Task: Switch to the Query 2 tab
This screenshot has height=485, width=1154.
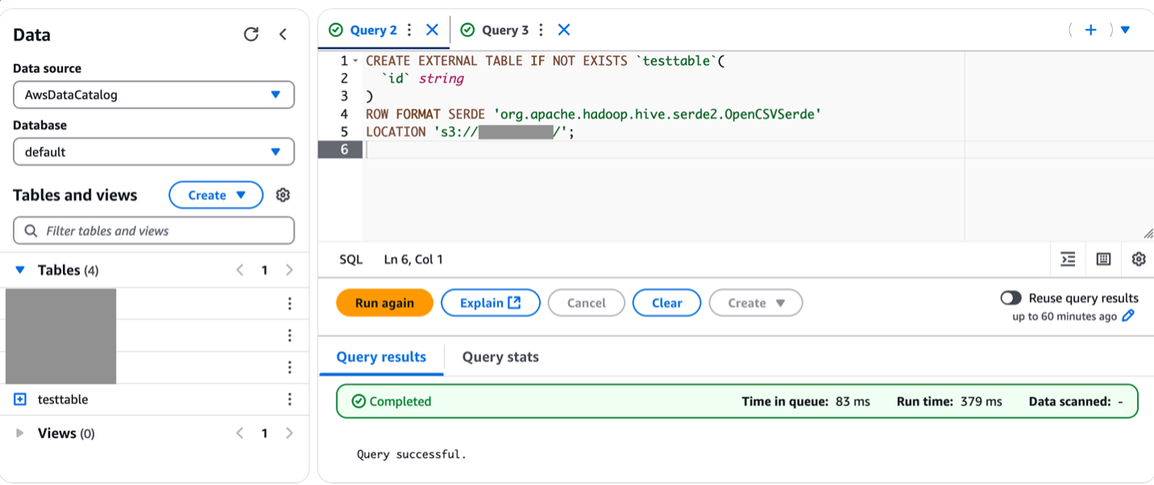Action: coord(373,30)
